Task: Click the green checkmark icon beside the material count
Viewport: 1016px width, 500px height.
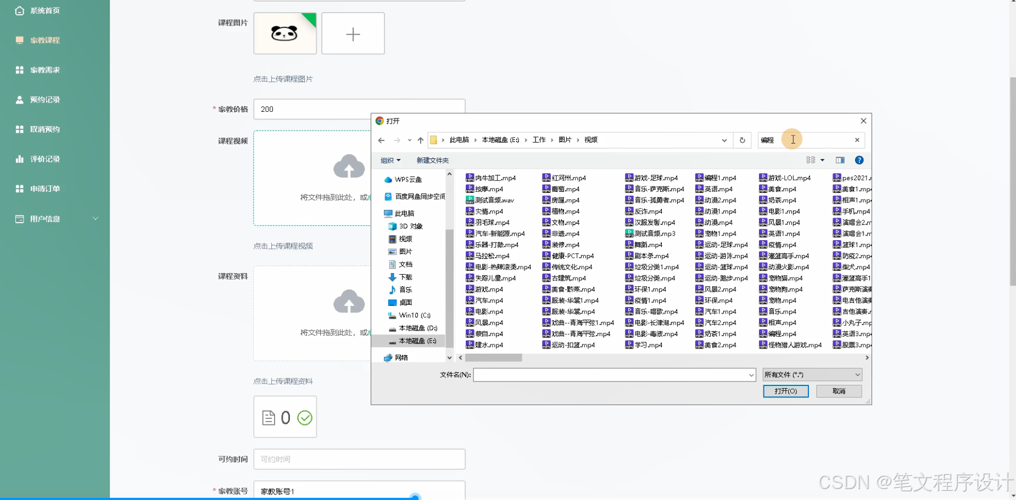Action: tap(304, 417)
